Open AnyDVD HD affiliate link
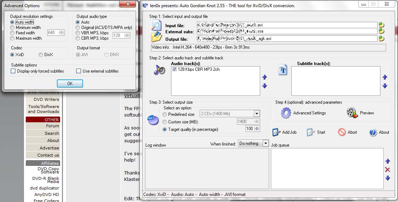This screenshot has height=202, width=398. (47, 194)
